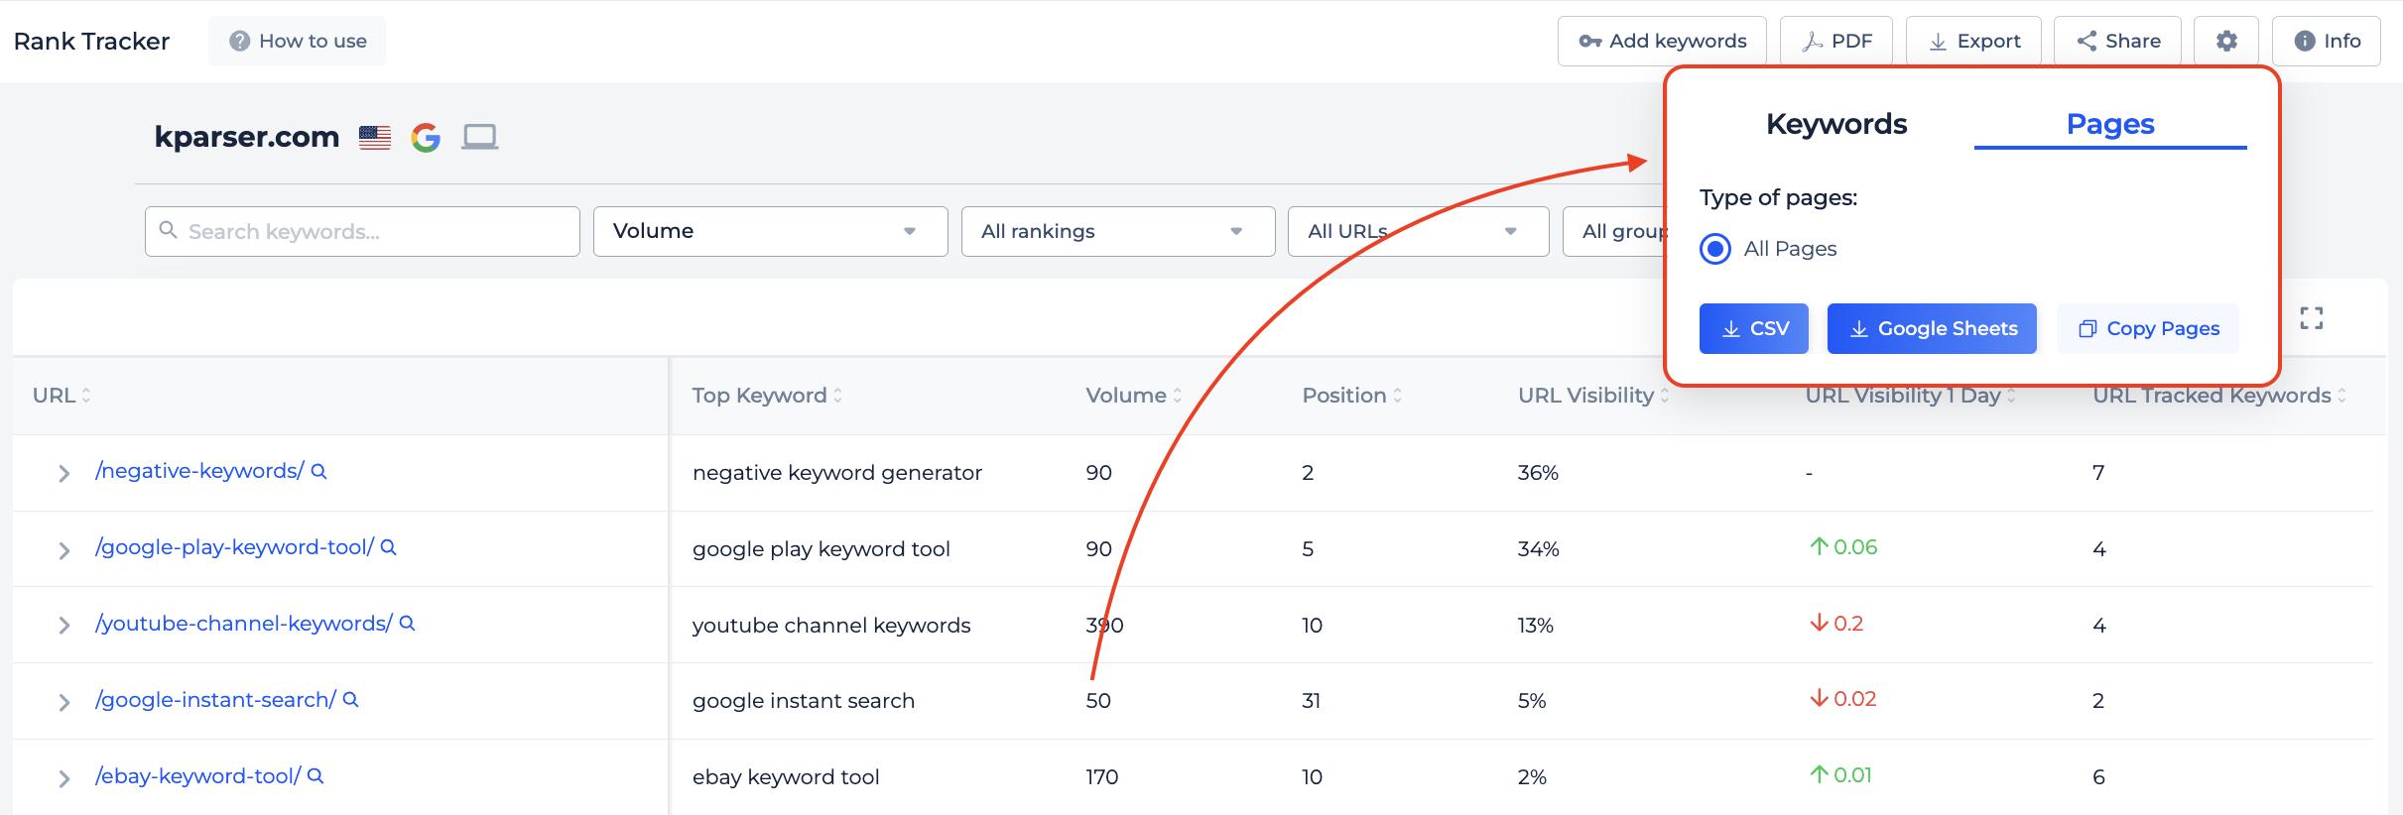This screenshot has height=815, width=2403.
Task: Click 'google play keyword tool' cell
Action: [x=822, y=549]
